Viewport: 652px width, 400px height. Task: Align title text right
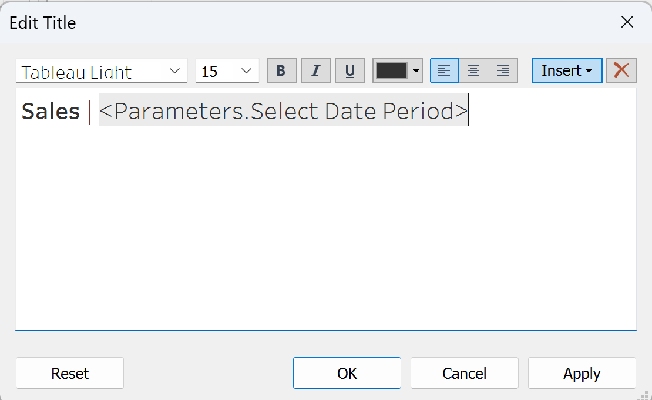click(x=503, y=71)
